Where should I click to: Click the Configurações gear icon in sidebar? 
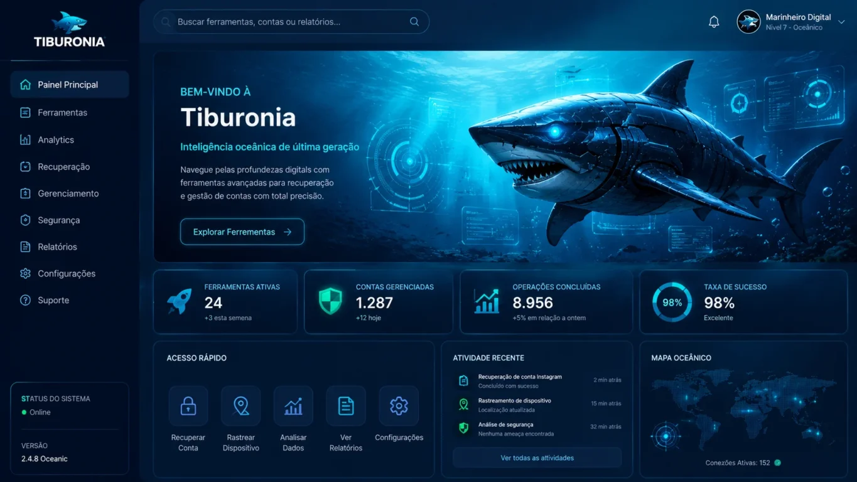(25, 274)
